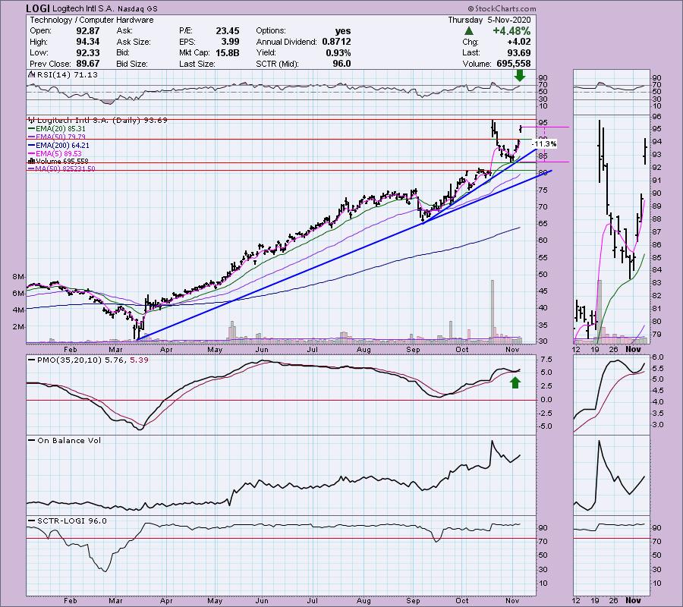Select the Chg value +4.02
Screen dimensions: 683x607
(x=518, y=42)
